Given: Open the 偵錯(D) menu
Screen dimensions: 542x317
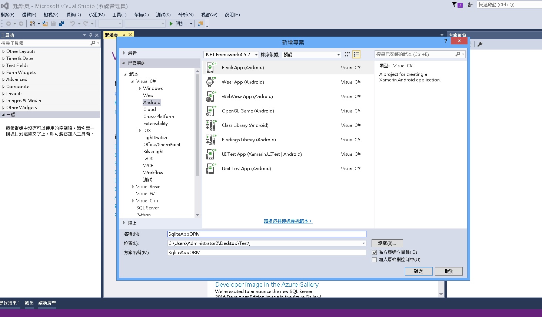Looking at the screenshot, I should coord(73,15).
